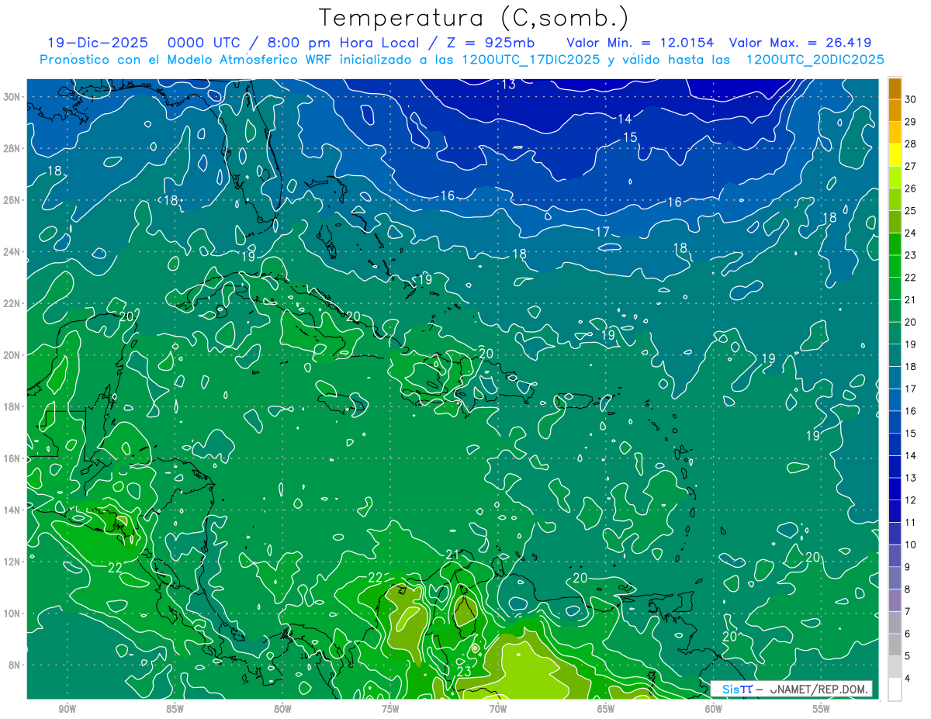Click the purple swatch between 7 and 8
931x719 pixels.
click(x=895, y=601)
